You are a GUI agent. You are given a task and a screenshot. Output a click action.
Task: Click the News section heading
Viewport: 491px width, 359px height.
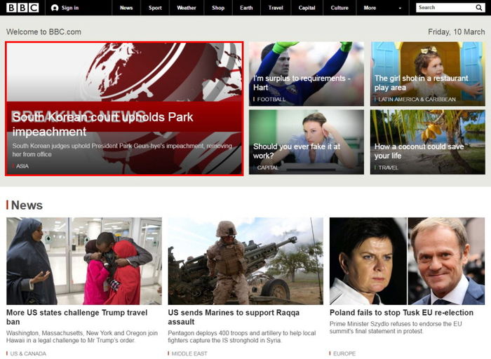coord(27,205)
